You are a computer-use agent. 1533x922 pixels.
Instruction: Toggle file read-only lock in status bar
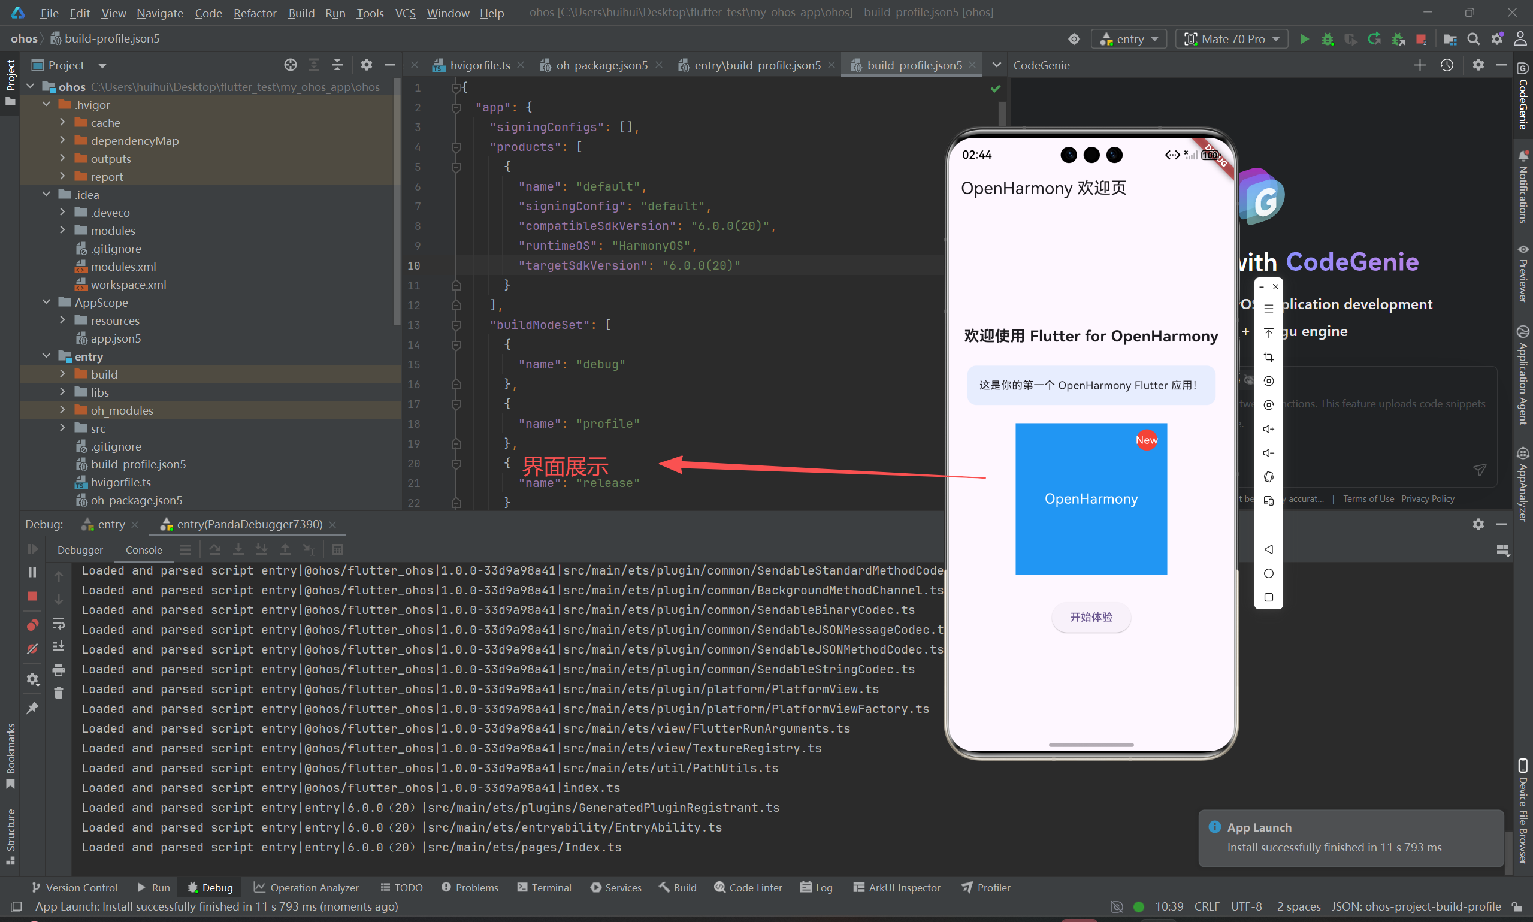pos(1516,906)
